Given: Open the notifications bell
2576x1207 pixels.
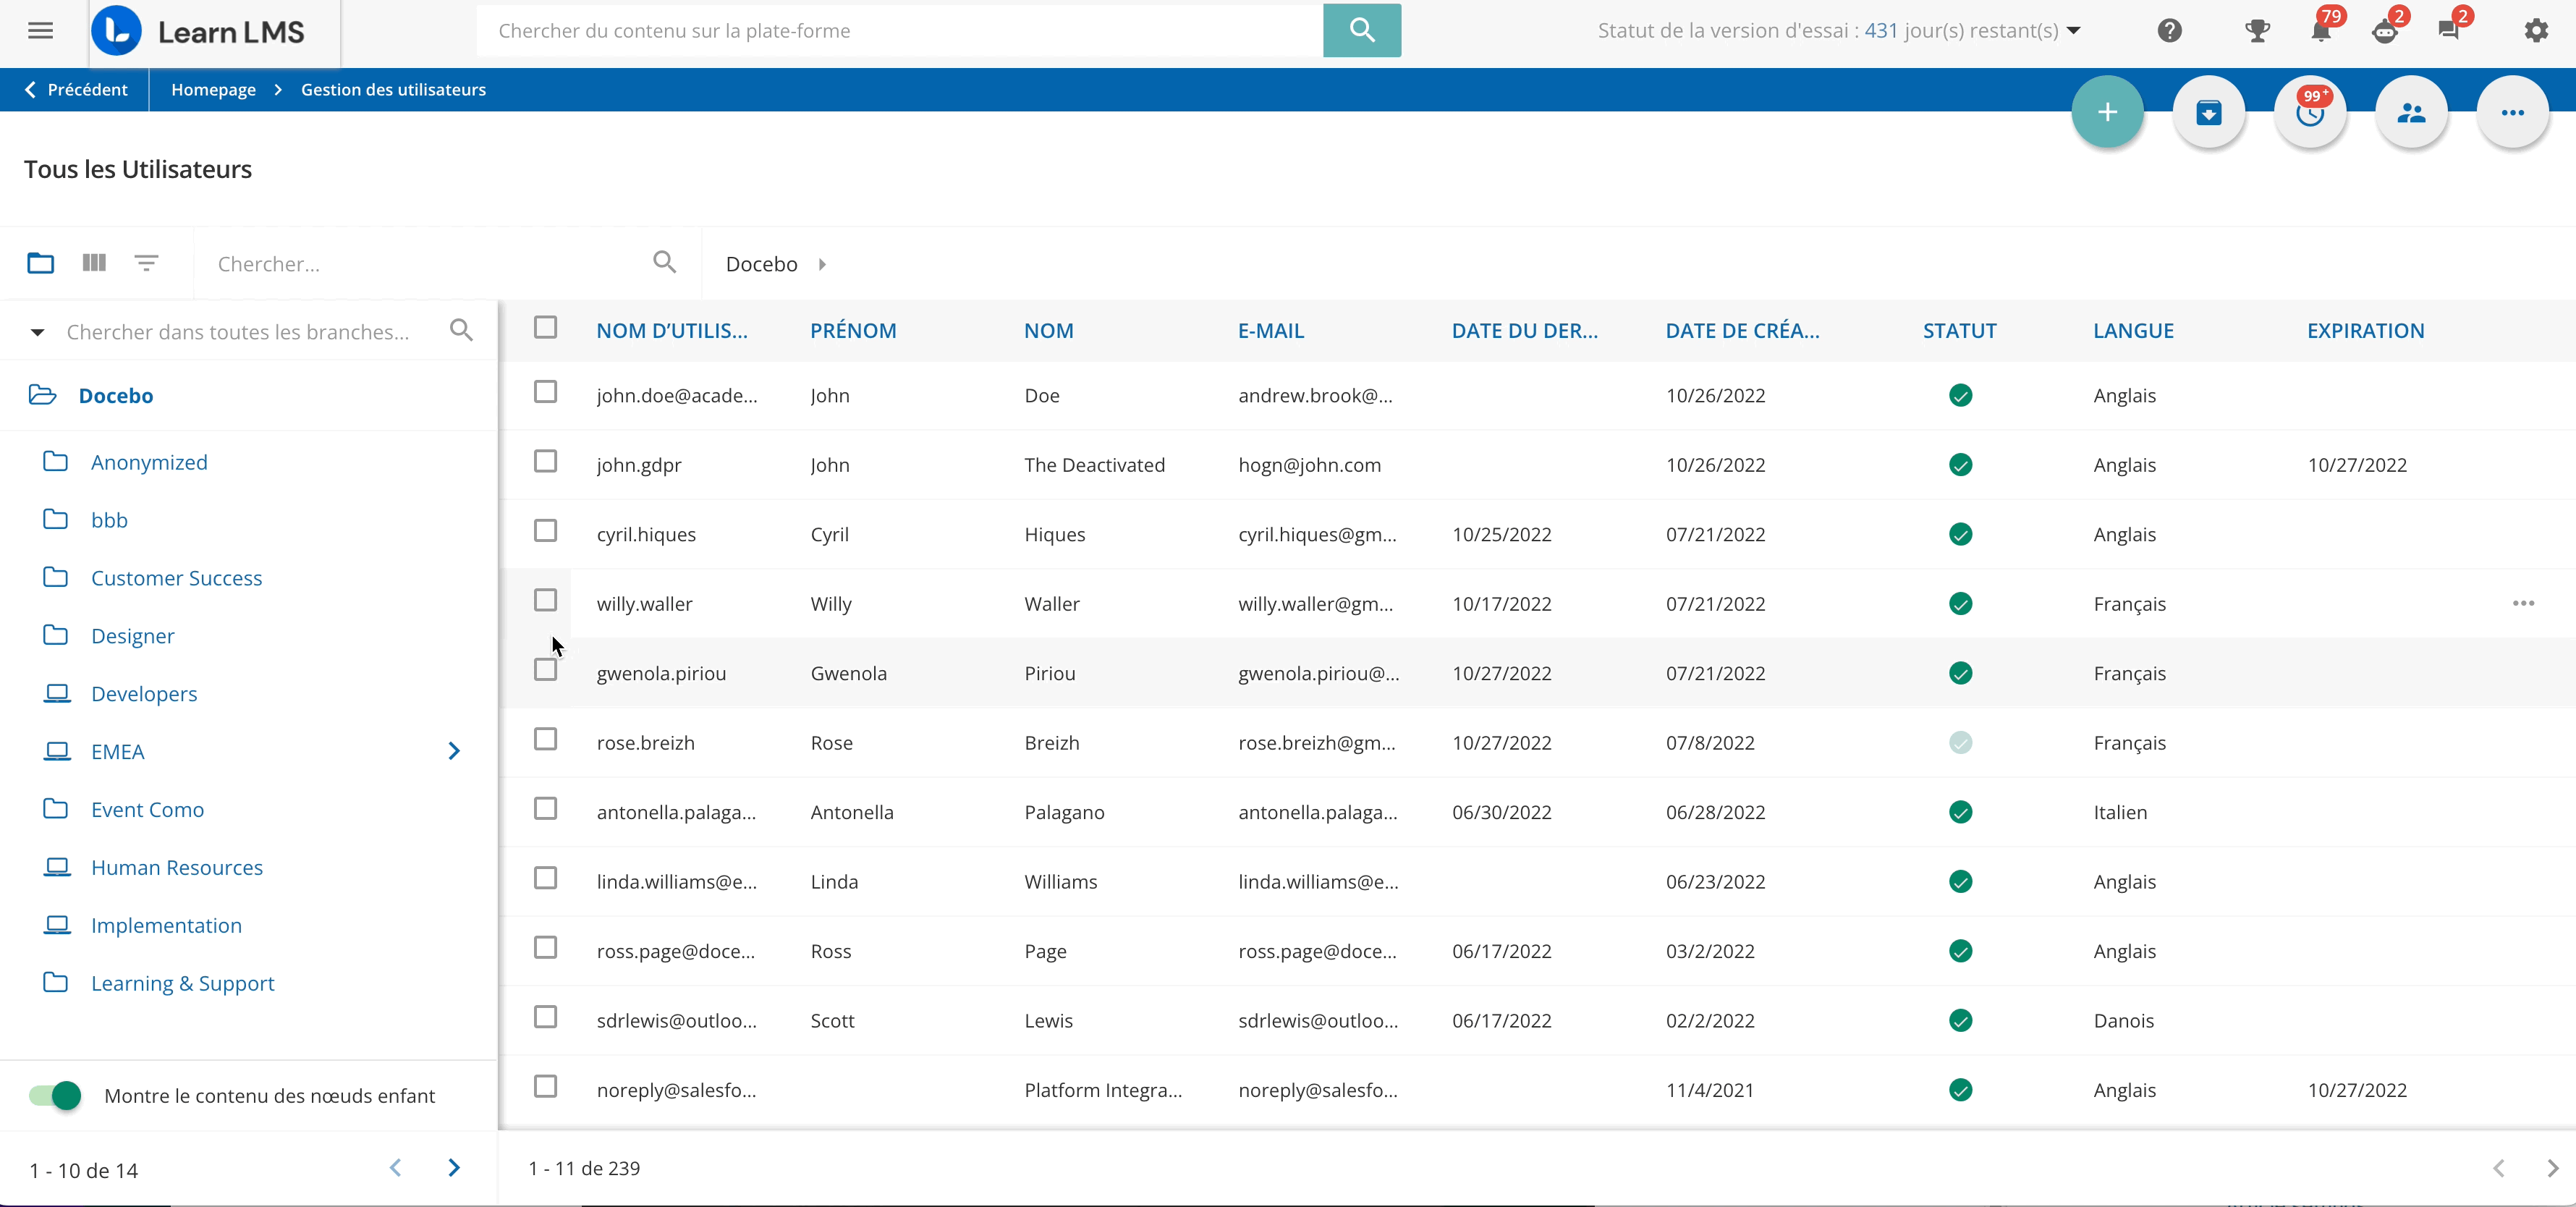Looking at the screenshot, I should click(x=2321, y=31).
